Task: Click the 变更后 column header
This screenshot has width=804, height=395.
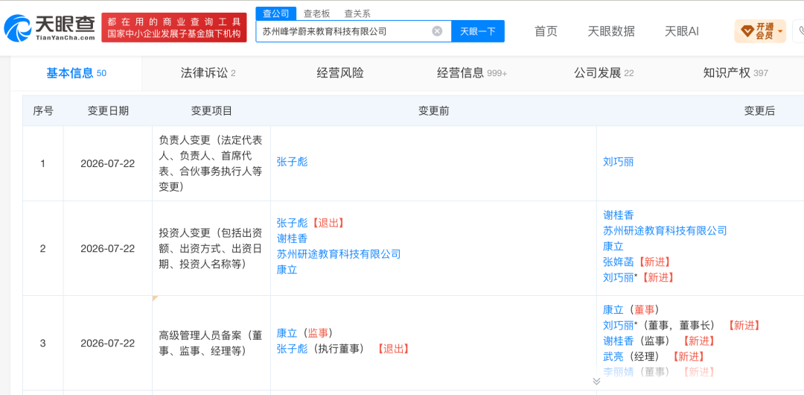Action: [x=759, y=111]
